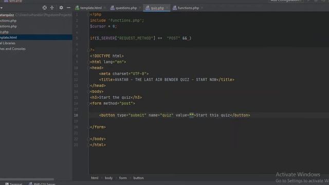
Task: Click the locate-file target icon in Project panel
Action: tap(45, 8)
